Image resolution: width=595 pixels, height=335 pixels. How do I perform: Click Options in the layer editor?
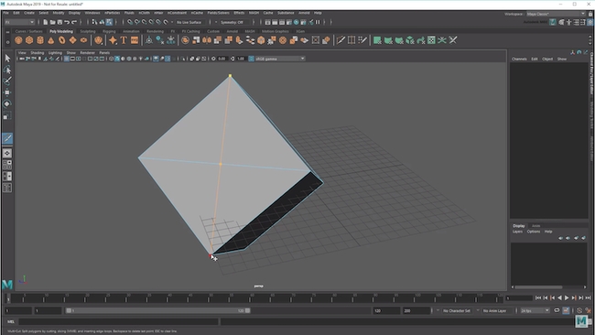click(533, 232)
